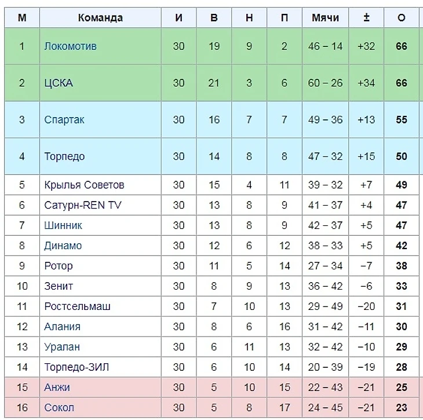Click the Команда column header
This screenshot has width=423, height=420.
100,17
